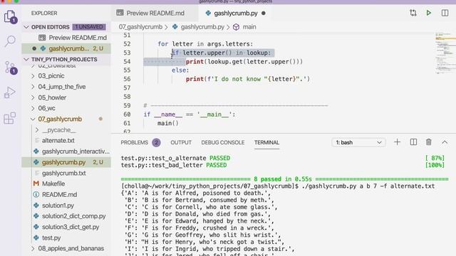This screenshot has height=256, width=456.
Task: Click the README.md info icon in explorer
Action: (x=36, y=194)
